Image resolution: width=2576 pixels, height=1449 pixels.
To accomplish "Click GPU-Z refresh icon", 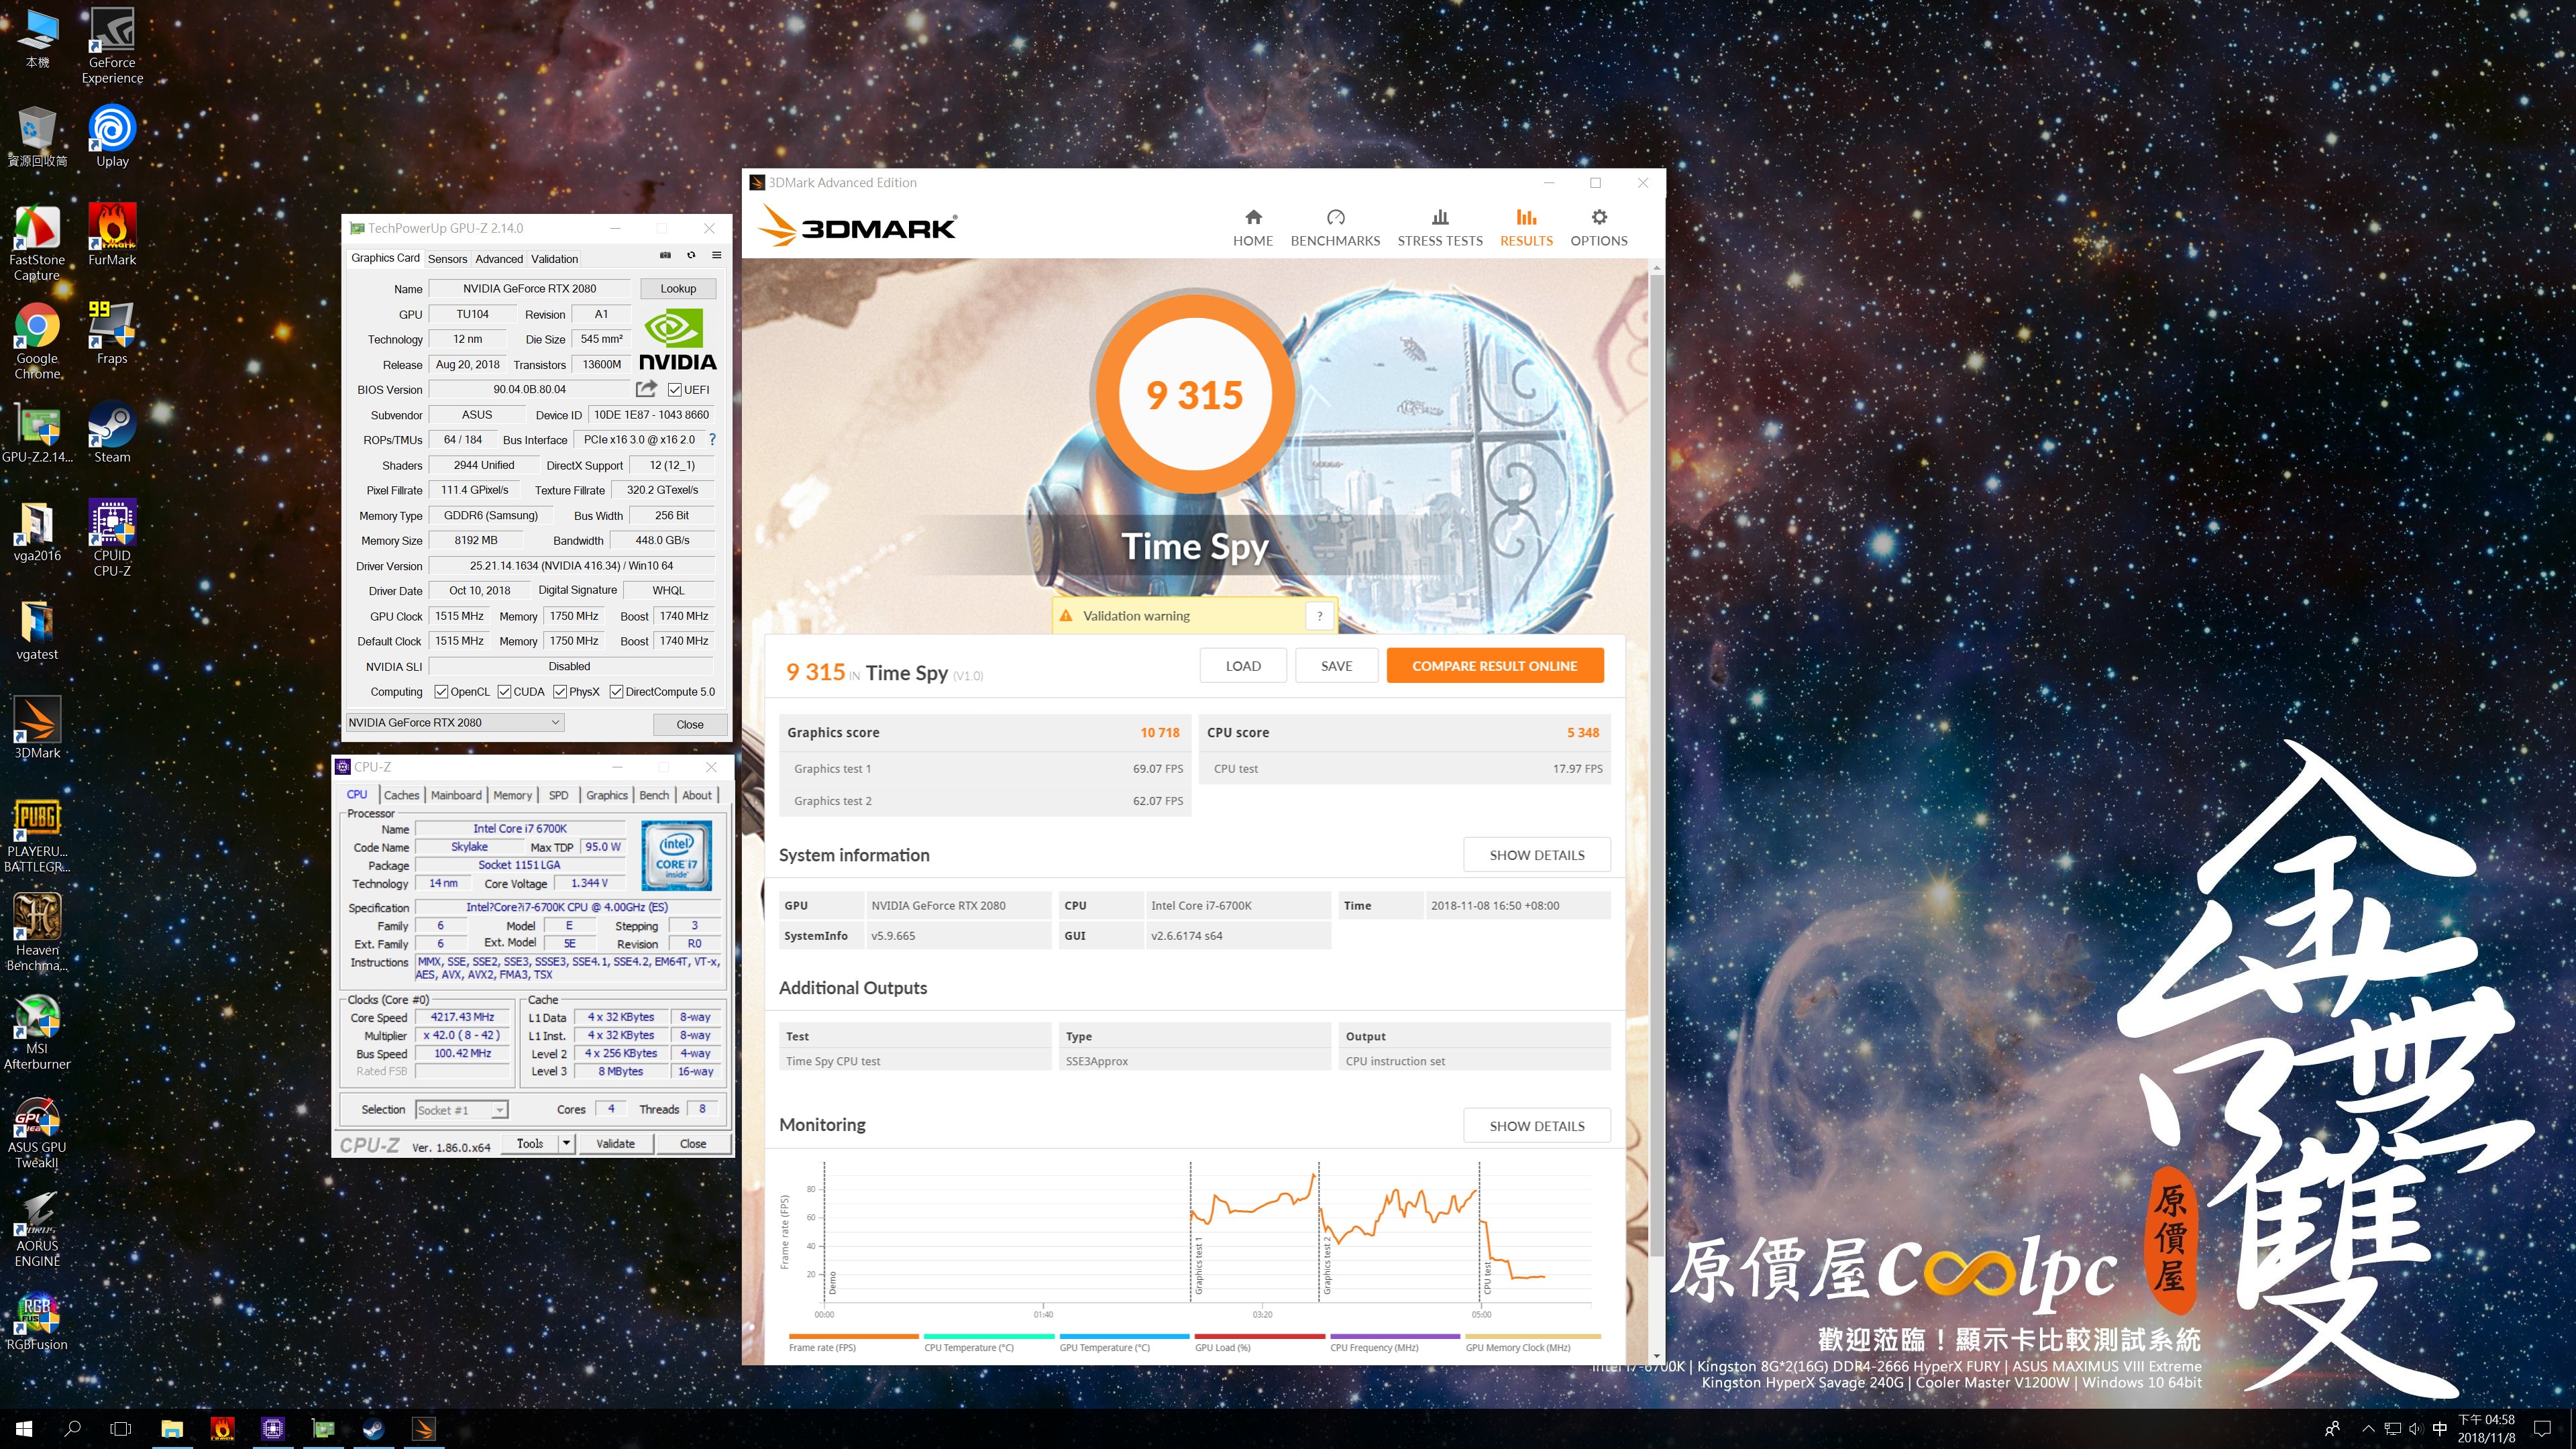I will 691,256.
